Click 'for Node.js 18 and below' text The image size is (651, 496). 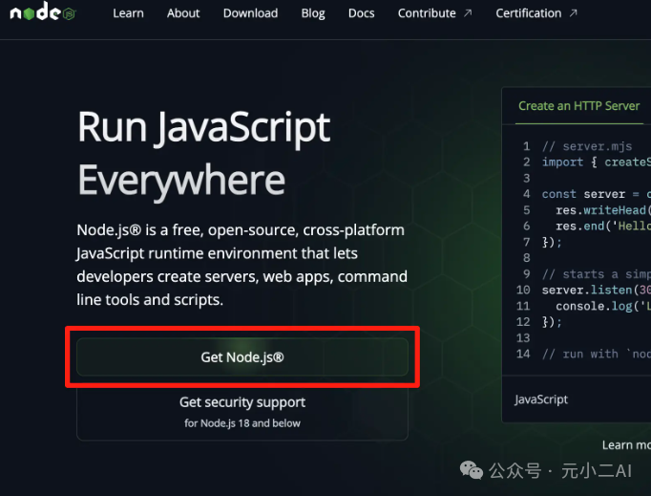pos(242,423)
